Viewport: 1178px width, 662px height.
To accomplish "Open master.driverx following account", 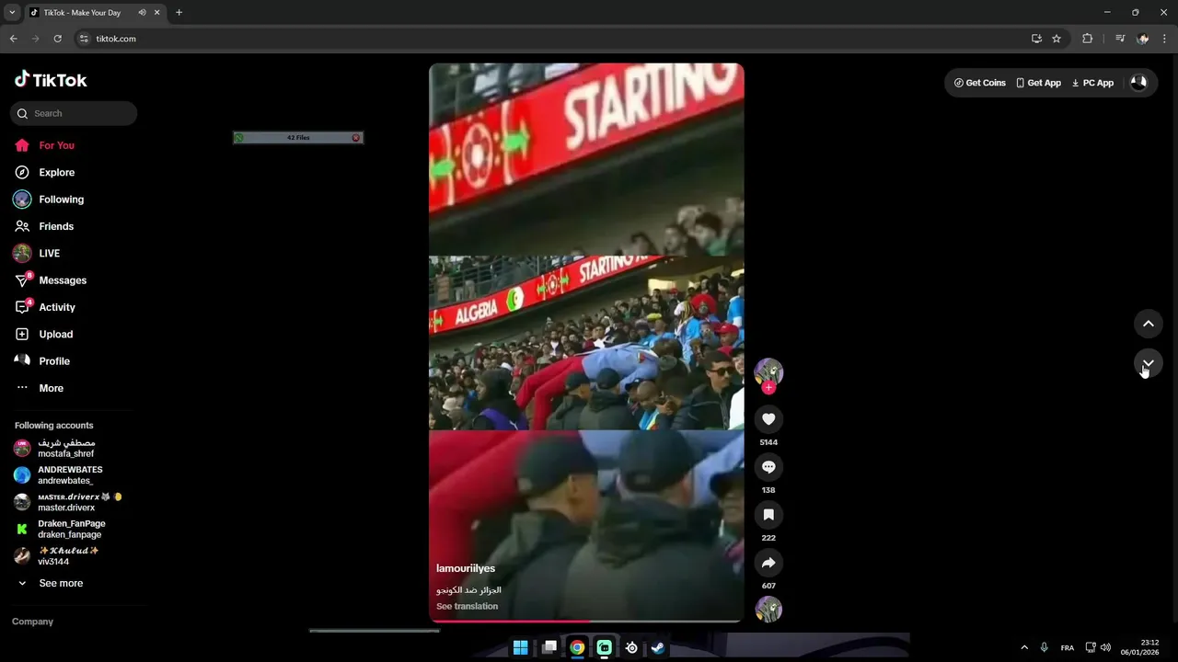I will pos(67,502).
